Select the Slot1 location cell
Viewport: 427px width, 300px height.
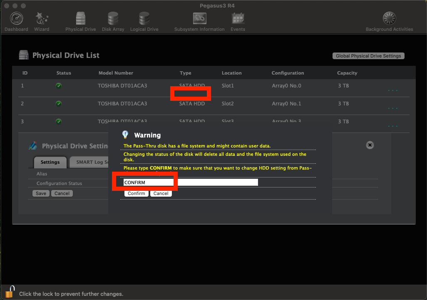point(228,86)
